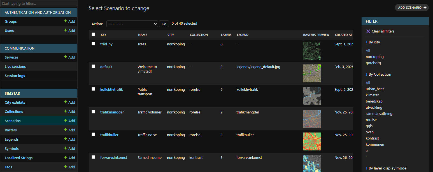Open Localized Strings in the sidebar
This screenshot has height=172, width=433.
(18, 158)
